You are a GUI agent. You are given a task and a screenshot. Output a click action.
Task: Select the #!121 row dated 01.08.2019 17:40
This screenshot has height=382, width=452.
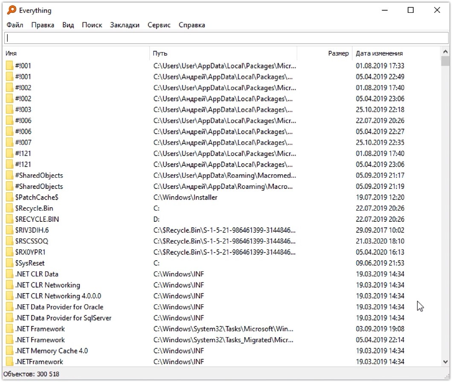(x=222, y=154)
